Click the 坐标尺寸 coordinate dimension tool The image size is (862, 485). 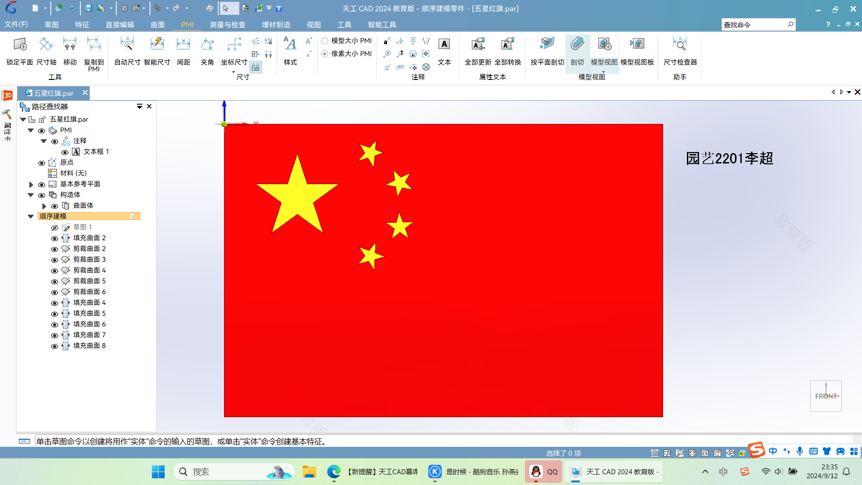[234, 51]
